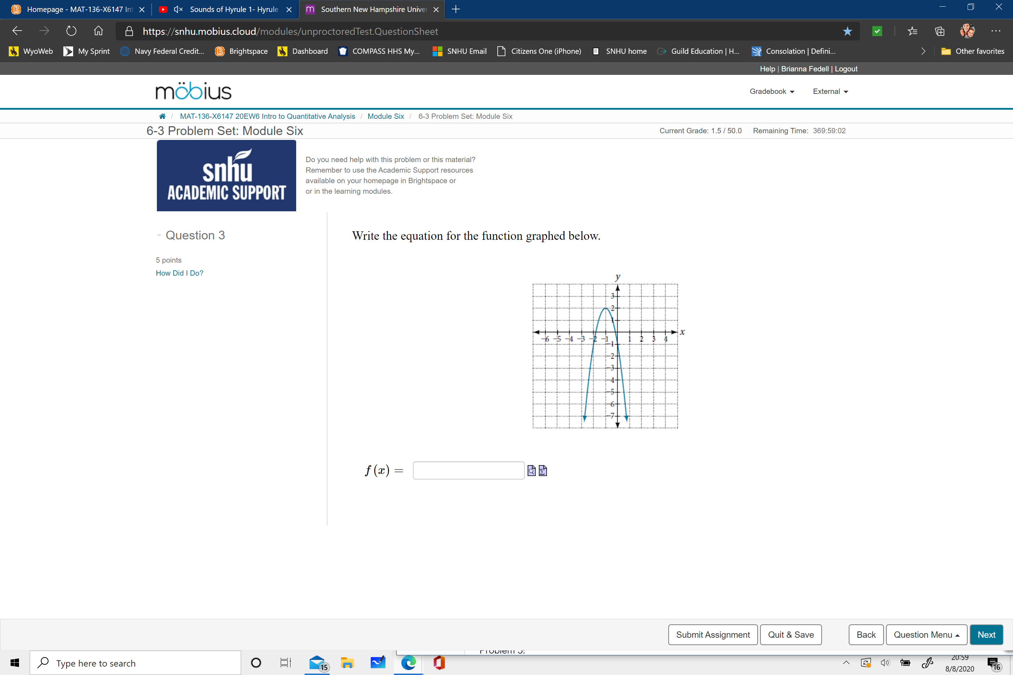Viewport: 1013px width, 675px height.
Task: Open the External dropdown
Action: pyautogui.click(x=829, y=91)
